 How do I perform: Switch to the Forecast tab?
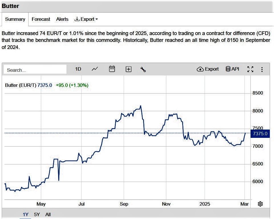(x=41, y=19)
